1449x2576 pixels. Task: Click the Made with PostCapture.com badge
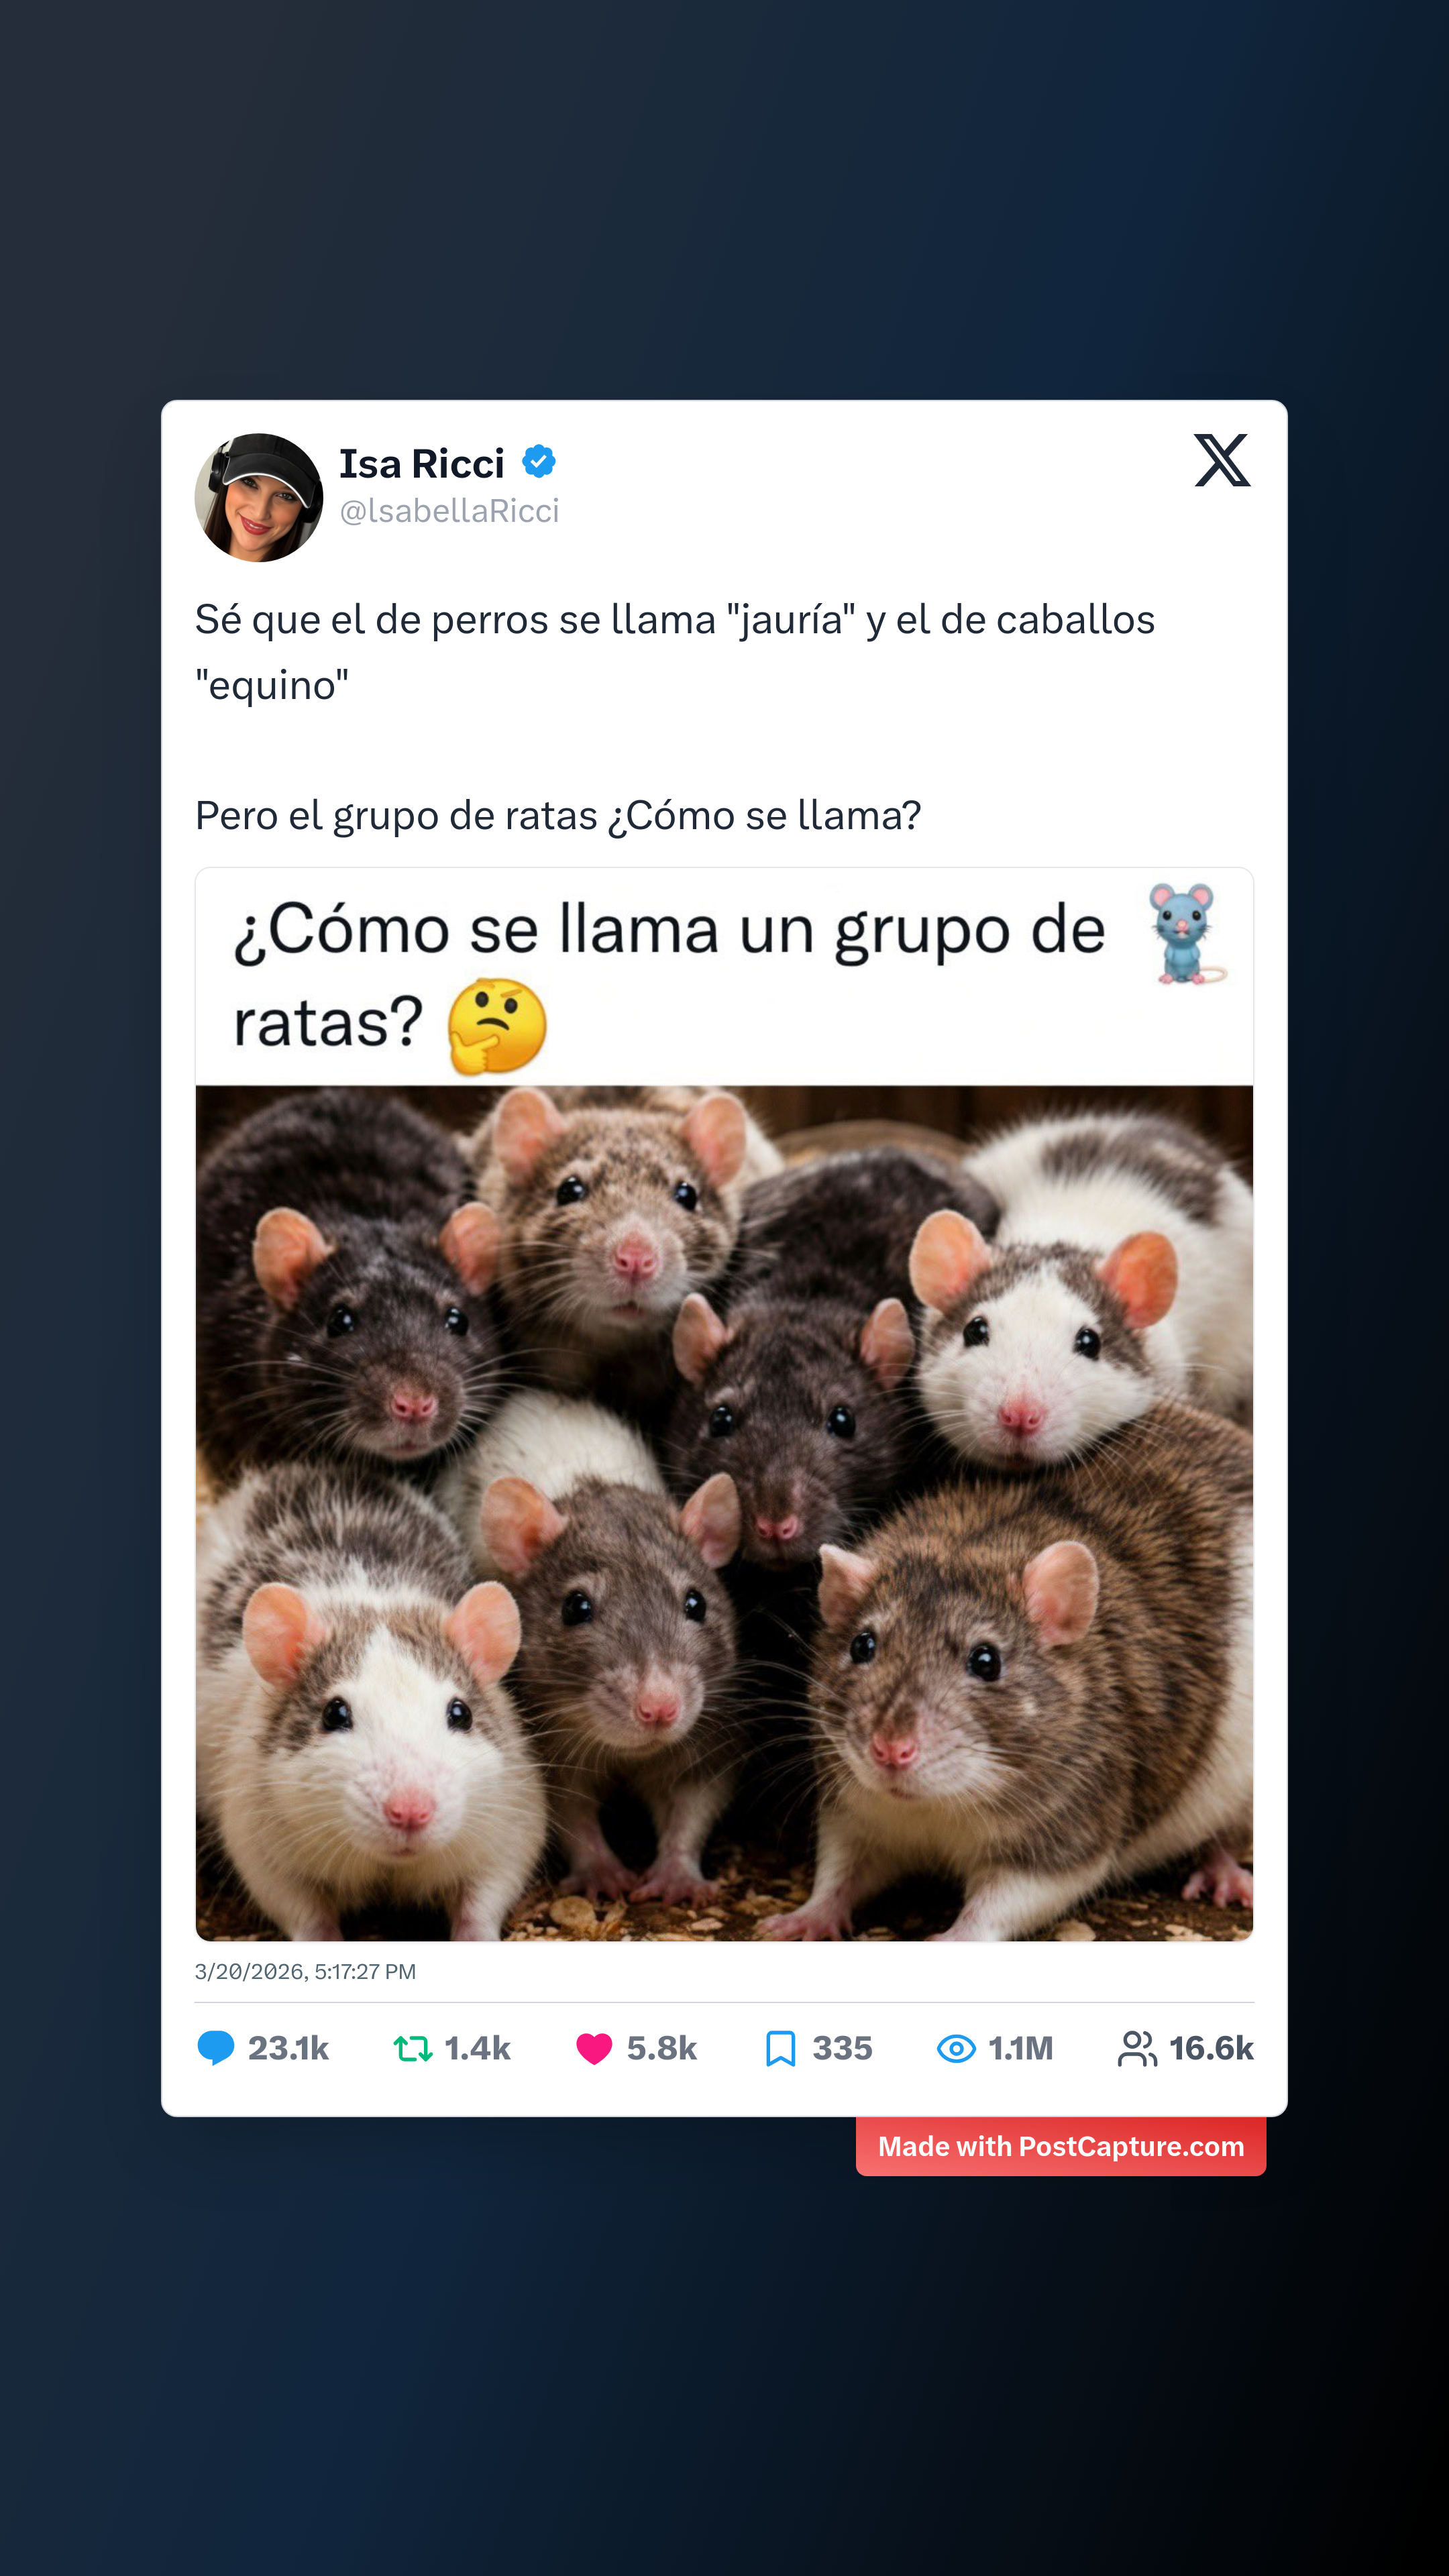[x=1061, y=2146]
